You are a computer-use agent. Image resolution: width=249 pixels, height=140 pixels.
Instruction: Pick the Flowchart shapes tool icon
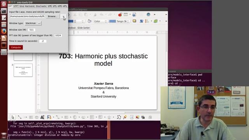click(92, 117)
